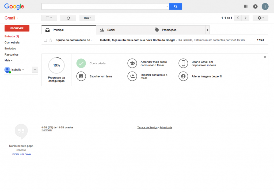Open Com estrela folder
The width and height of the screenshot is (274, 192).
(12, 42)
